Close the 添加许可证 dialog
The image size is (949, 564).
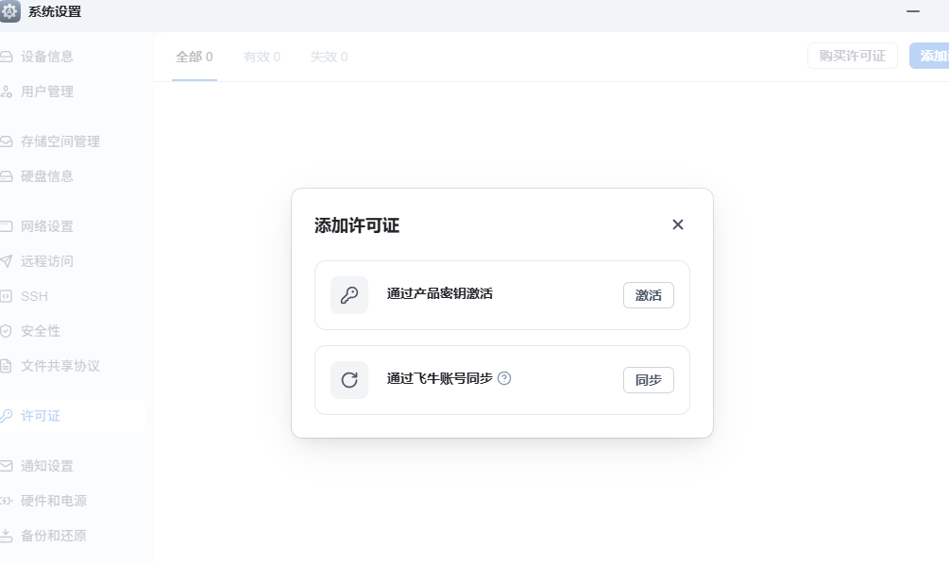[x=678, y=224]
